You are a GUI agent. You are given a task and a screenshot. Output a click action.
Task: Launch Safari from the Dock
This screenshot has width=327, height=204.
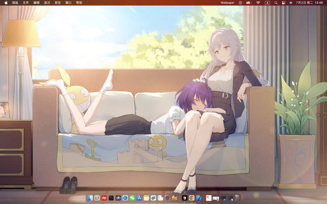click(125, 197)
